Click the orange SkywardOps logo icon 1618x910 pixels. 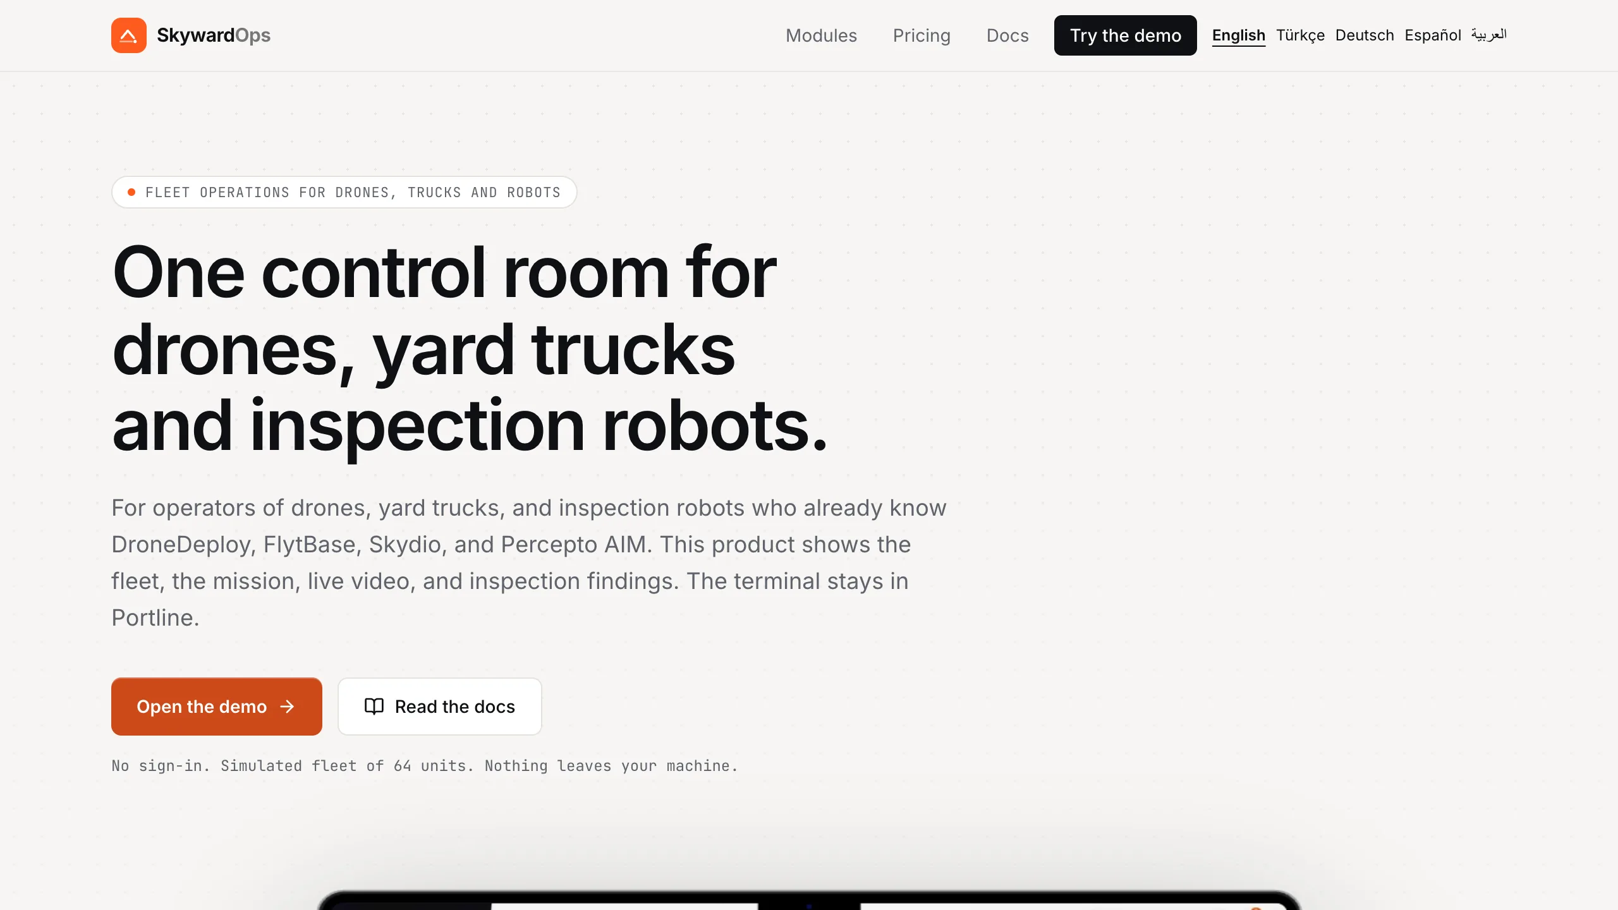point(129,35)
